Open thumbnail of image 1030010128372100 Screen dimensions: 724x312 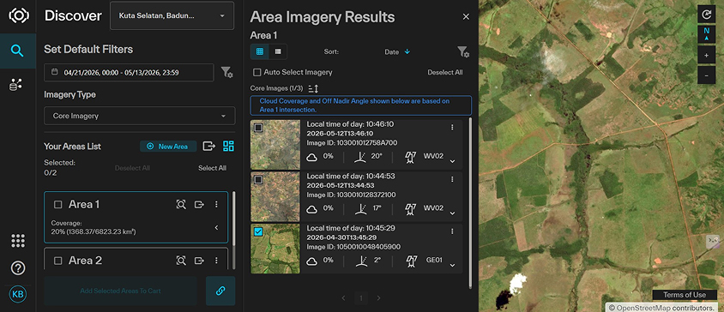(275, 196)
